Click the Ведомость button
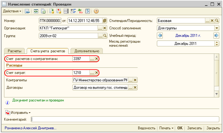The height and width of the screenshot is (133, 223). [147, 128]
